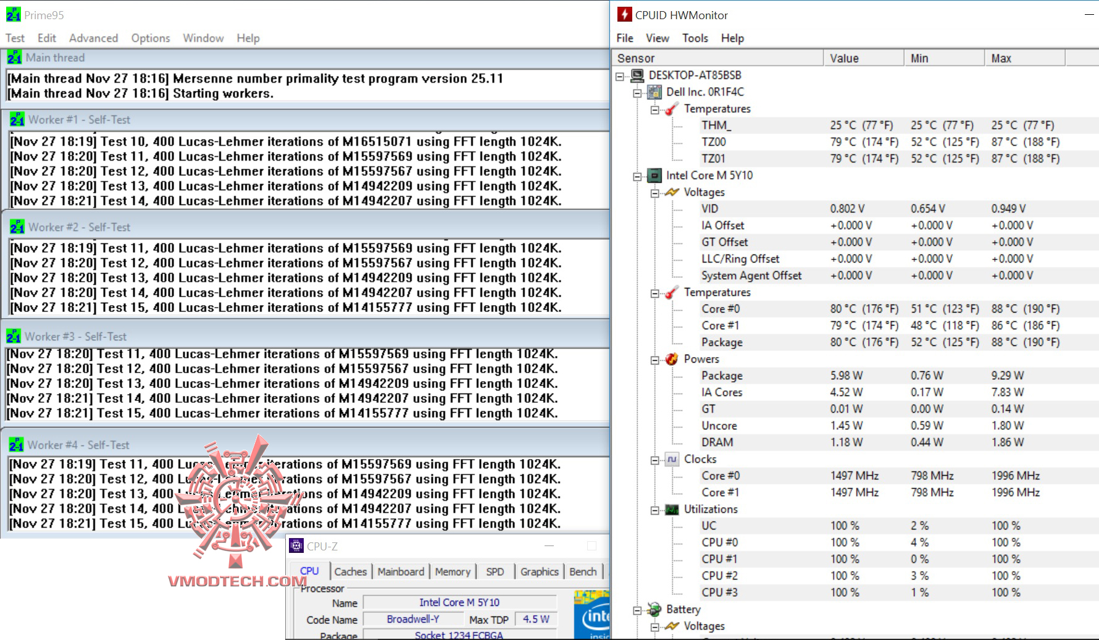Open the Prime95 Options menu
Image resolution: width=1099 pixels, height=640 pixels.
[x=151, y=38]
